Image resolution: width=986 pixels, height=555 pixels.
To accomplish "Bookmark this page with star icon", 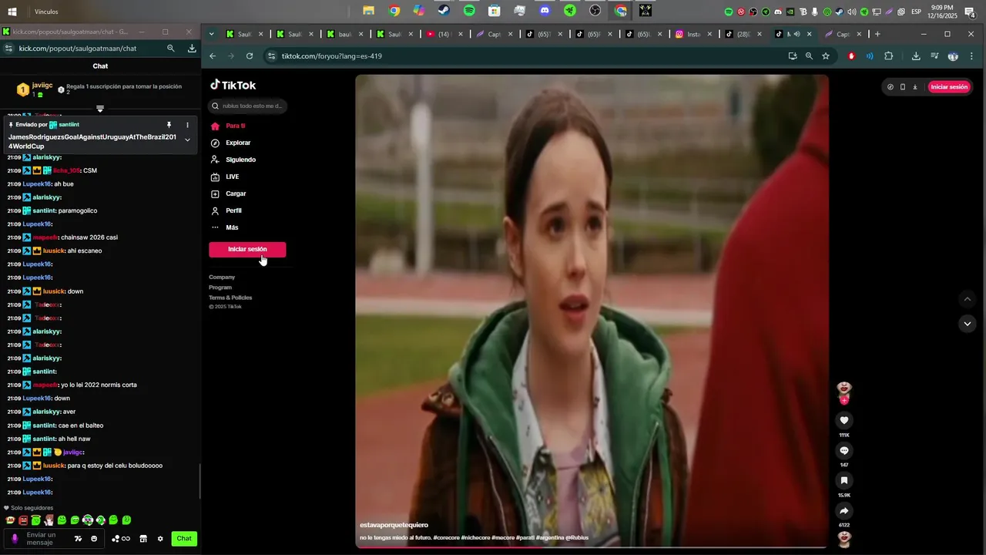I will tap(826, 55).
